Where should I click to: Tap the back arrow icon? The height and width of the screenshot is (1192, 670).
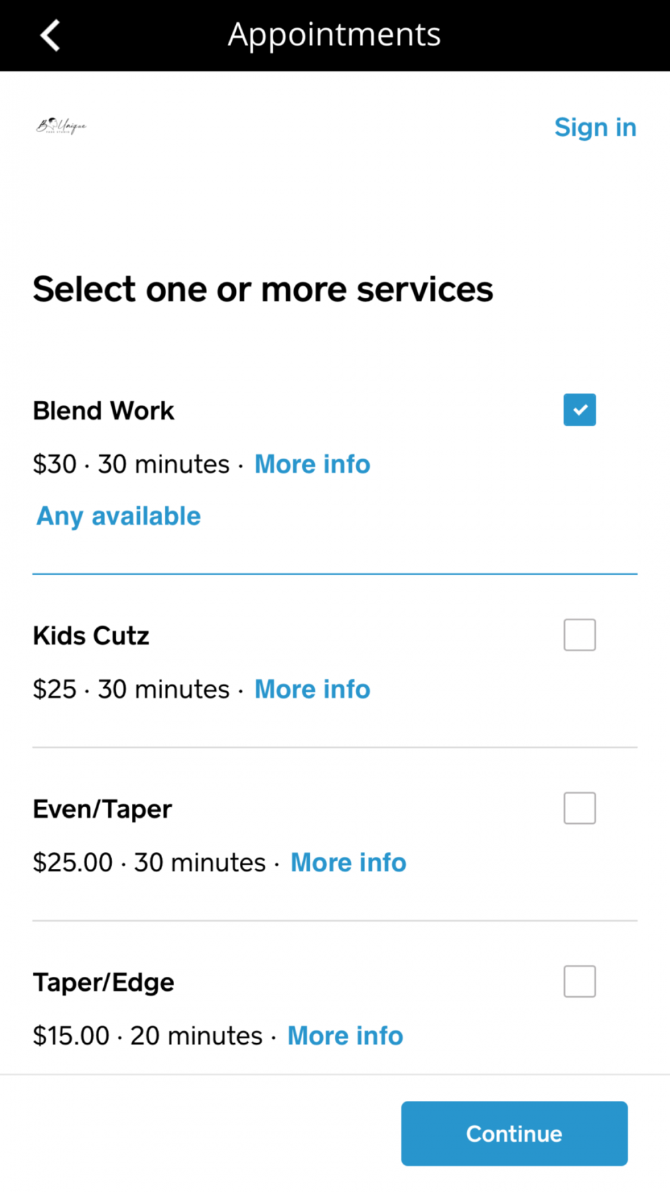tap(50, 35)
